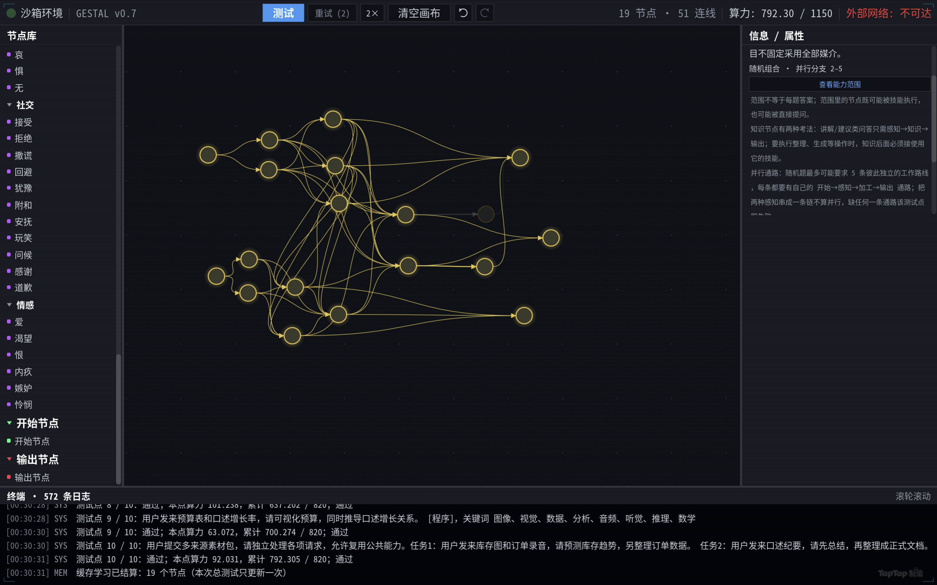Select the 怜悯 node item
The height and width of the screenshot is (585, 937).
pyautogui.click(x=20, y=405)
